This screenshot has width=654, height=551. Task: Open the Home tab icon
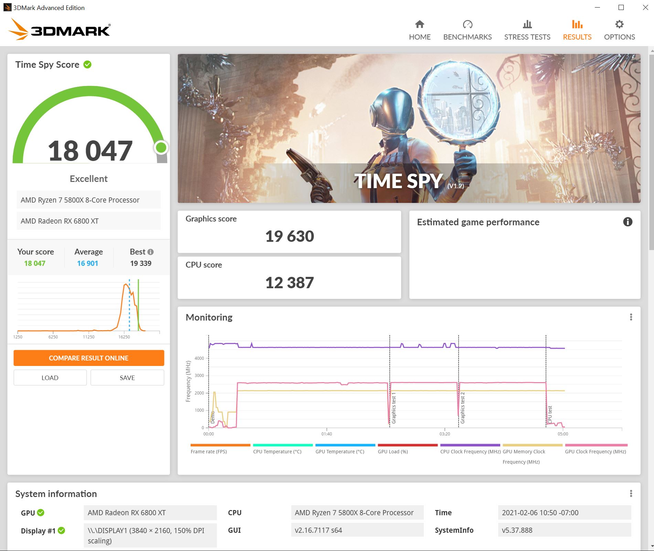click(419, 24)
